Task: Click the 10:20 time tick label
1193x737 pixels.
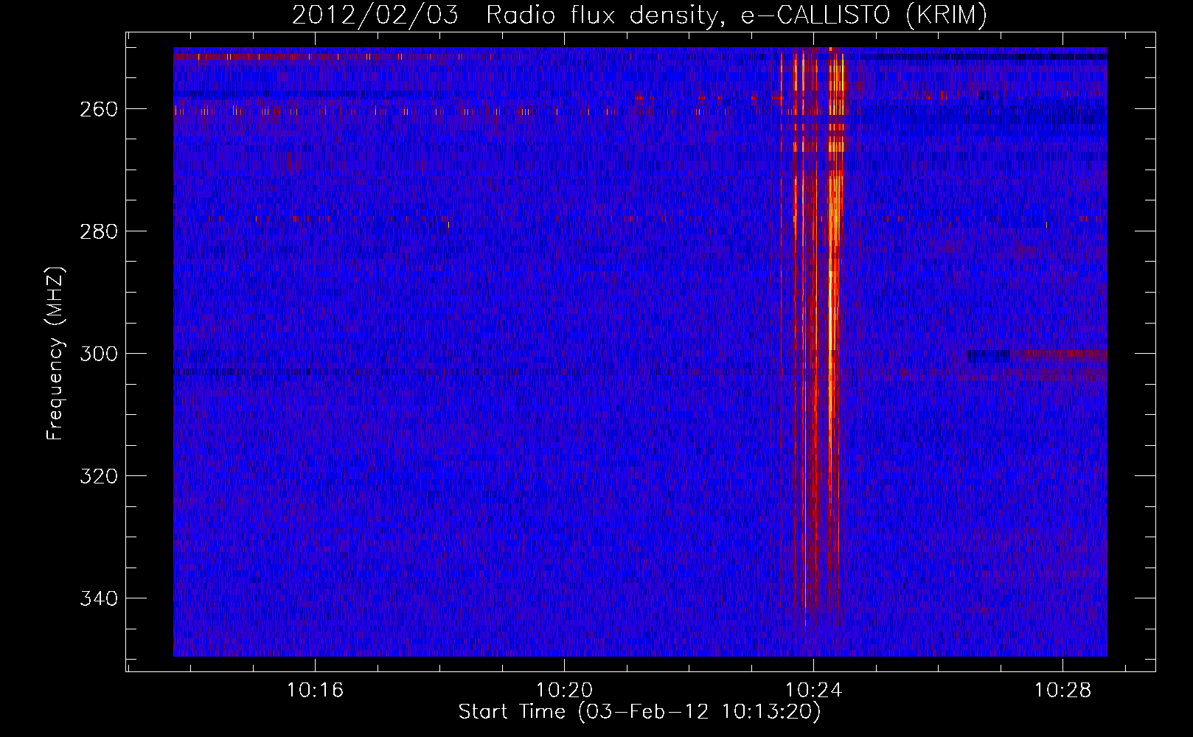Action: coord(564,691)
